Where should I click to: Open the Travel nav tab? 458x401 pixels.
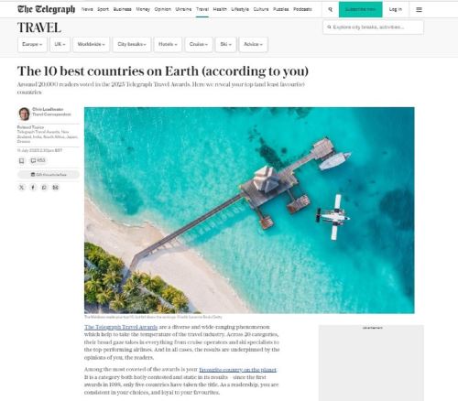(202, 9)
